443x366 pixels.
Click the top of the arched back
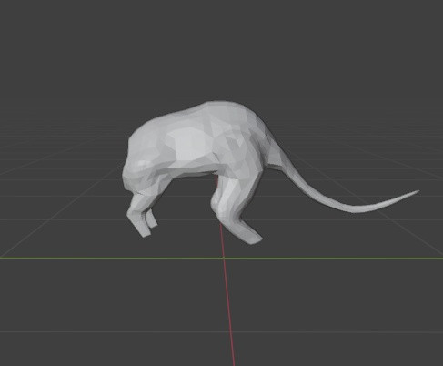(218, 106)
